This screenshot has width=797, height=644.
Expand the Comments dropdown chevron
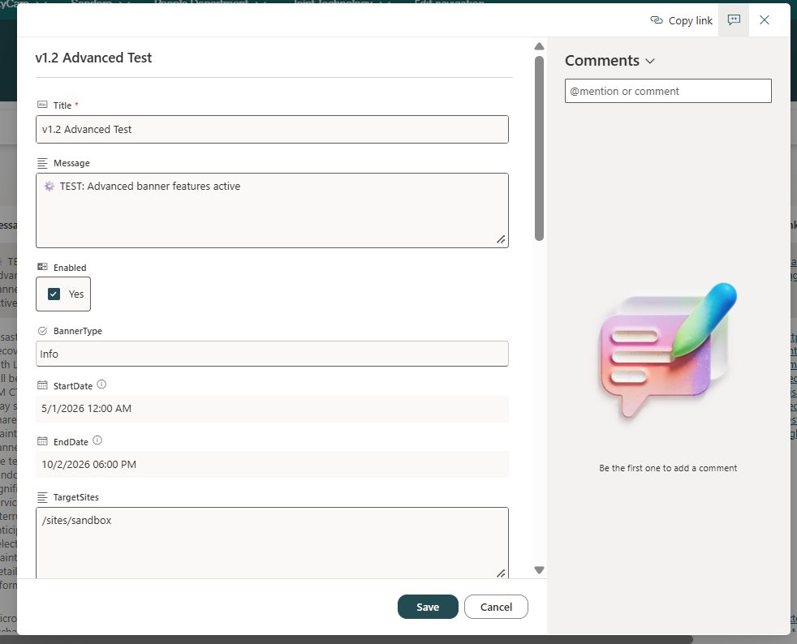[649, 61]
